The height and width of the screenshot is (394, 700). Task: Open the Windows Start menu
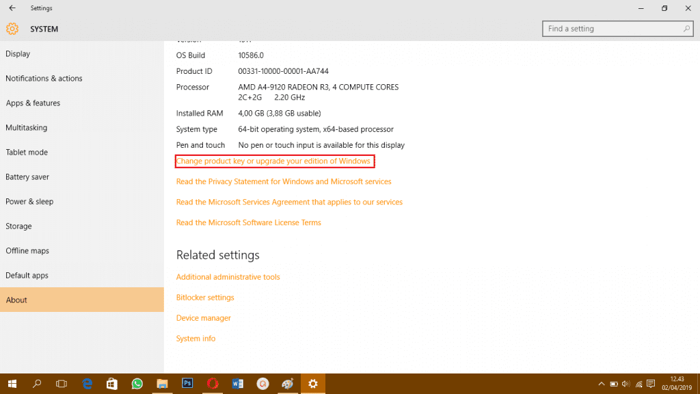point(12,384)
